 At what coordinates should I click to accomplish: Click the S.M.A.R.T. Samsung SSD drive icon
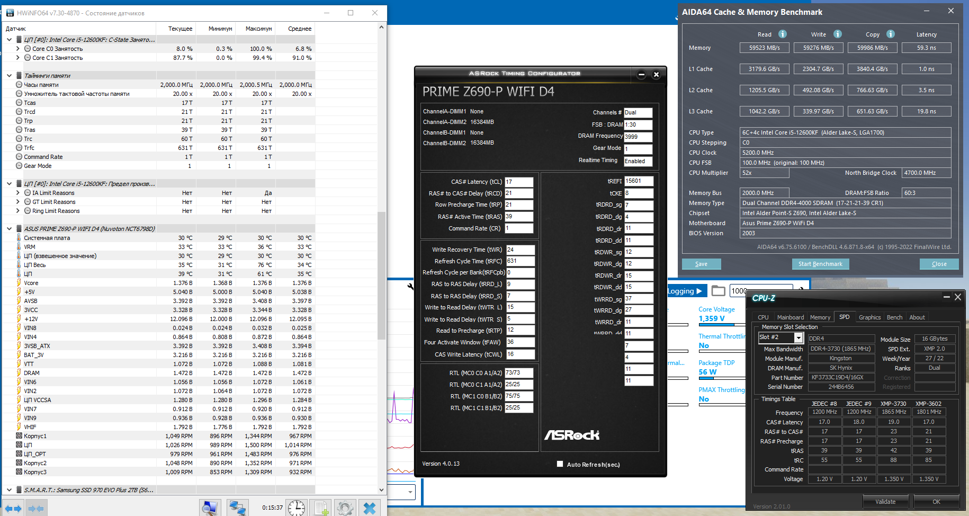[19, 490]
